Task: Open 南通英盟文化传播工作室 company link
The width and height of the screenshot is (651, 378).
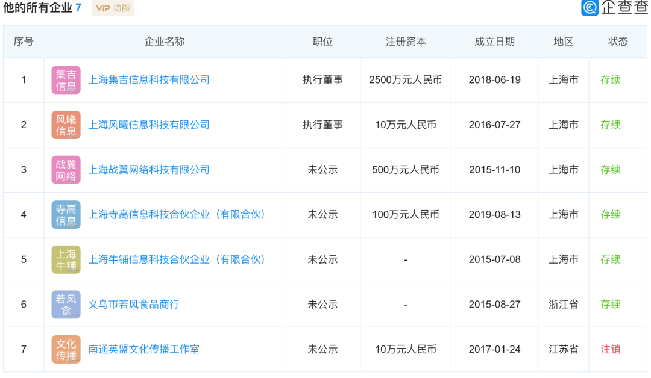Action: 144,349
